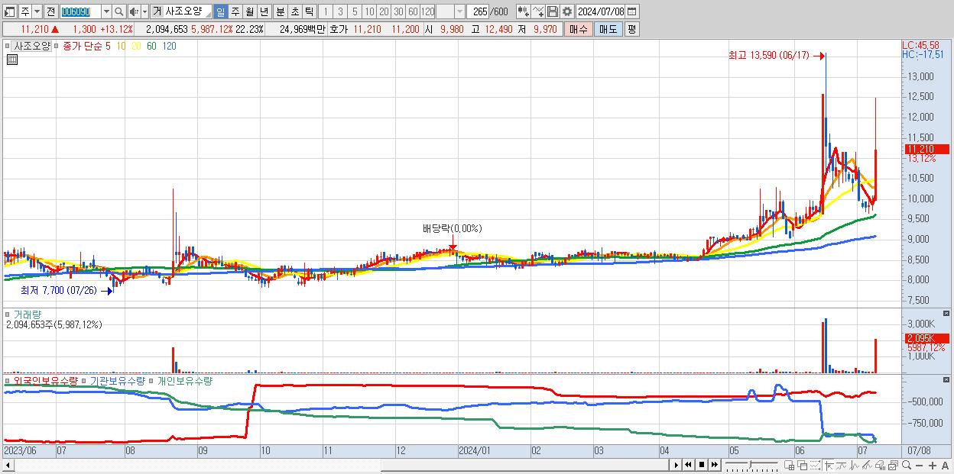Click the 평 button
The image size is (954, 474).
tap(631, 29)
